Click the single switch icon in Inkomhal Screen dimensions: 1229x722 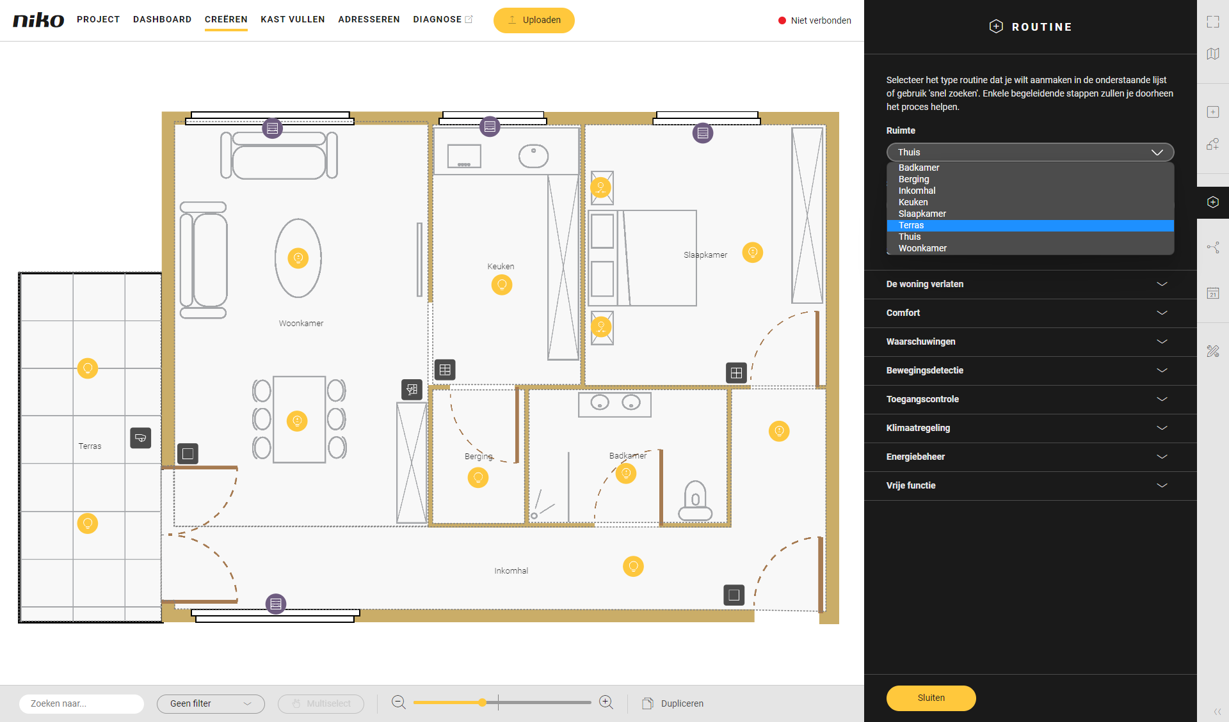click(x=734, y=595)
